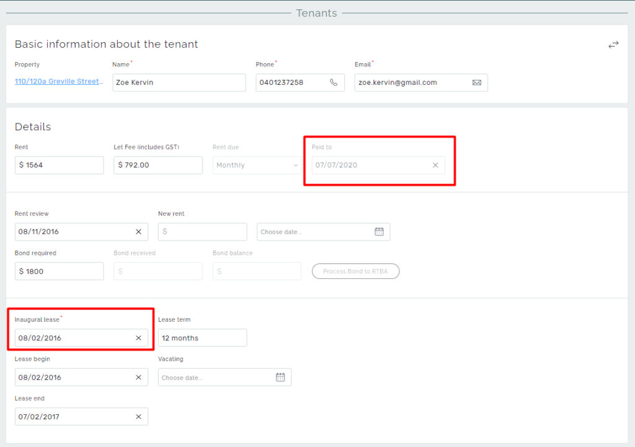Click the envelope icon in the Email field
Viewport: 635px width, 447px height.
tap(476, 82)
